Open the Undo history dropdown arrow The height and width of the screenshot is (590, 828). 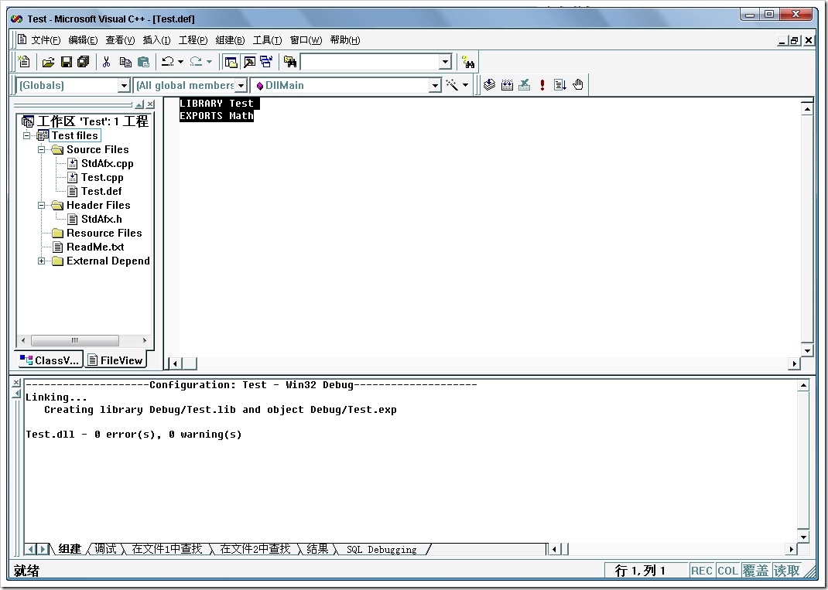(180, 62)
